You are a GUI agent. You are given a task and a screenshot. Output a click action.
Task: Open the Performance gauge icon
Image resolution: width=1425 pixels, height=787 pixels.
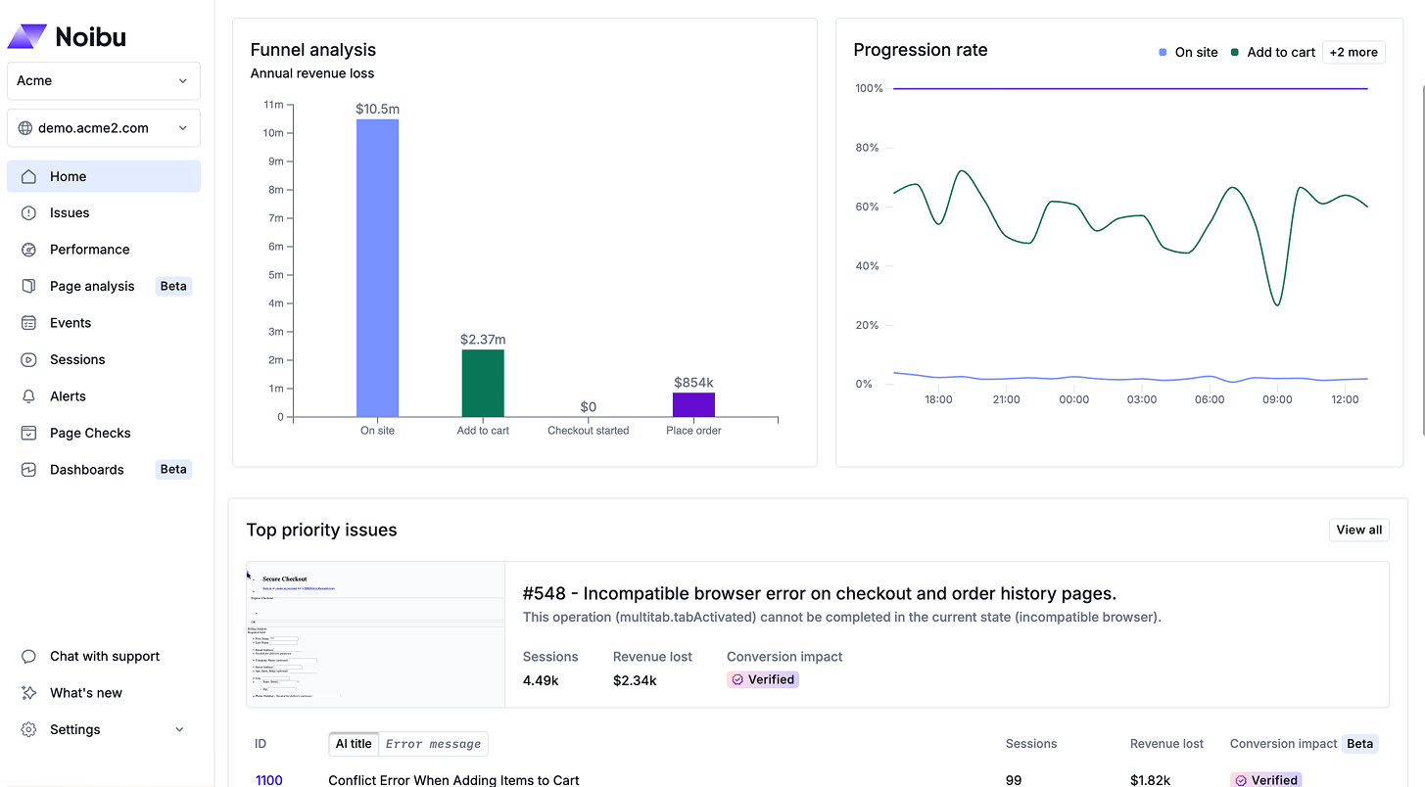click(x=29, y=250)
